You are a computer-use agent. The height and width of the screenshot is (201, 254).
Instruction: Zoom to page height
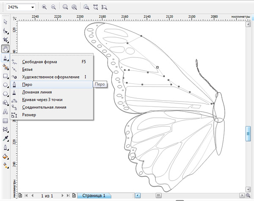(x=104, y=7)
